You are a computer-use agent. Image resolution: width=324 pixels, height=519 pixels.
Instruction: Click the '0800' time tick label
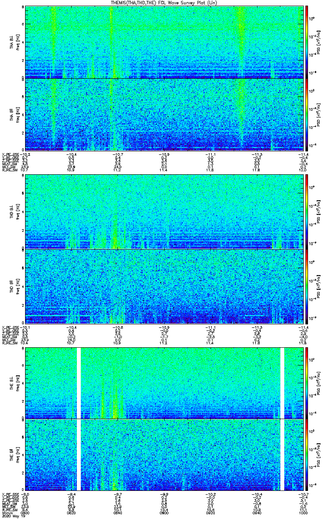[25, 513]
